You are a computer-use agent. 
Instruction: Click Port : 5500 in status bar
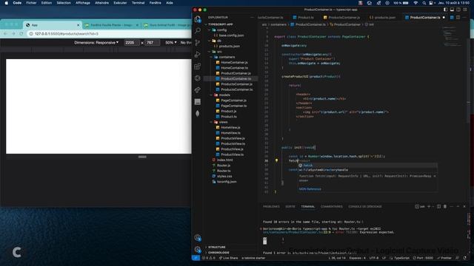pyautogui.click(x=423, y=258)
